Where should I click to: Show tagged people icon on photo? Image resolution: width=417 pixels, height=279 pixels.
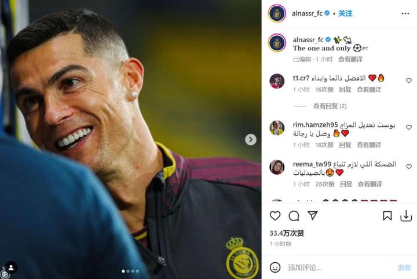pos(11,268)
